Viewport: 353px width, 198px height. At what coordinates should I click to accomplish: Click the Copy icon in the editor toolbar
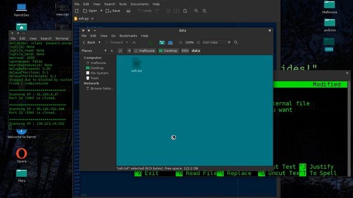176,11
